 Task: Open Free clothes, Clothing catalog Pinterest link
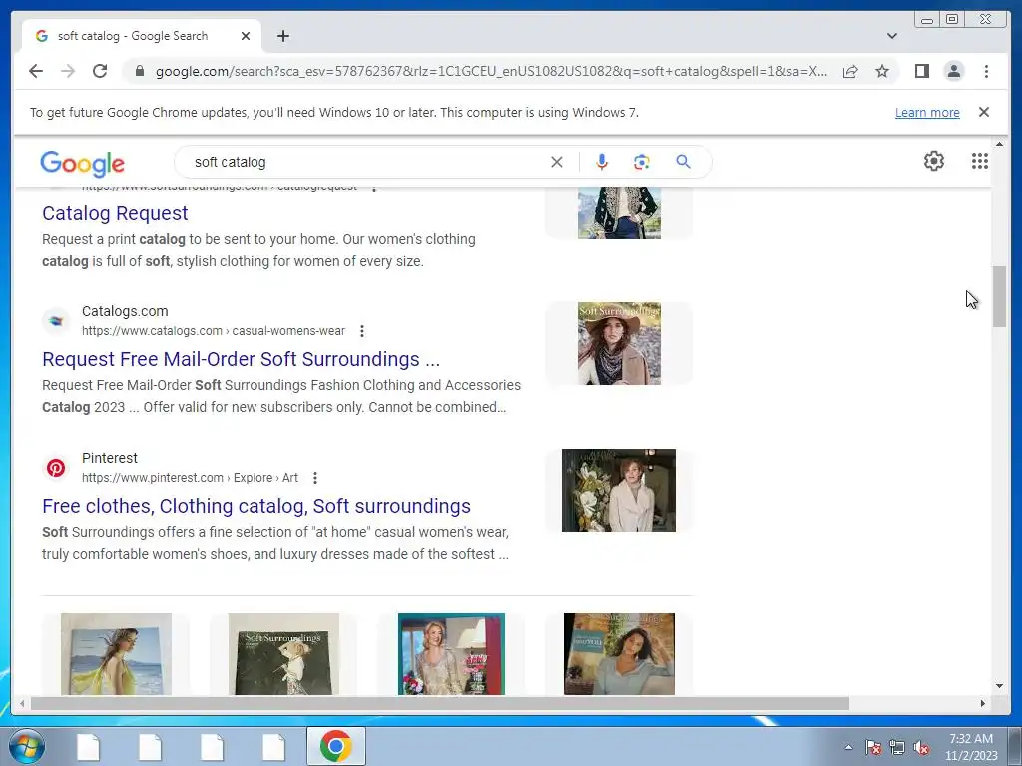pos(256,506)
